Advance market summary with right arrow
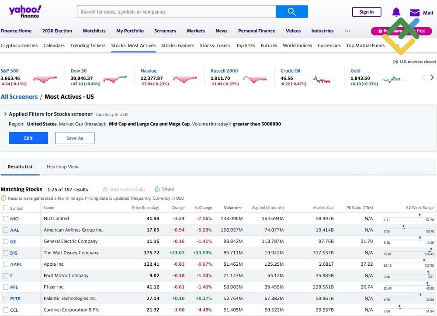The height and width of the screenshot is (316, 437). [432, 77]
